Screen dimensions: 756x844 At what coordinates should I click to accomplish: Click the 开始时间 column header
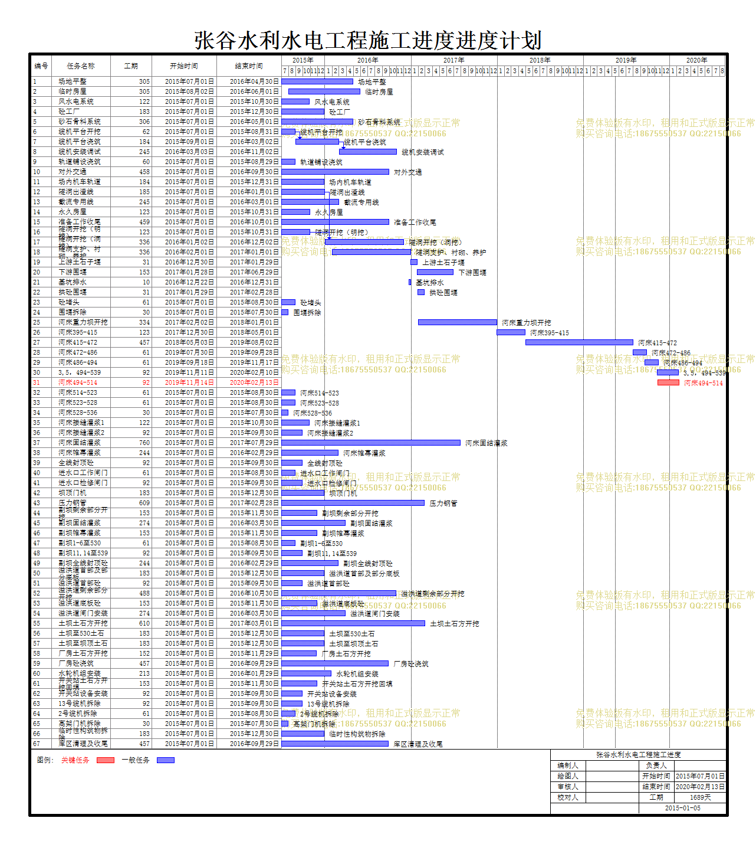(184, 66)
